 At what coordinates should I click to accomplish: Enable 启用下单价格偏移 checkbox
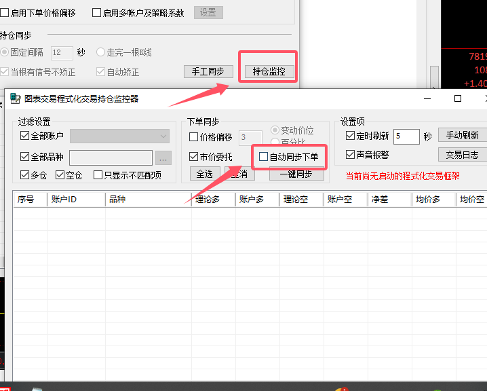tap(4, 13)
